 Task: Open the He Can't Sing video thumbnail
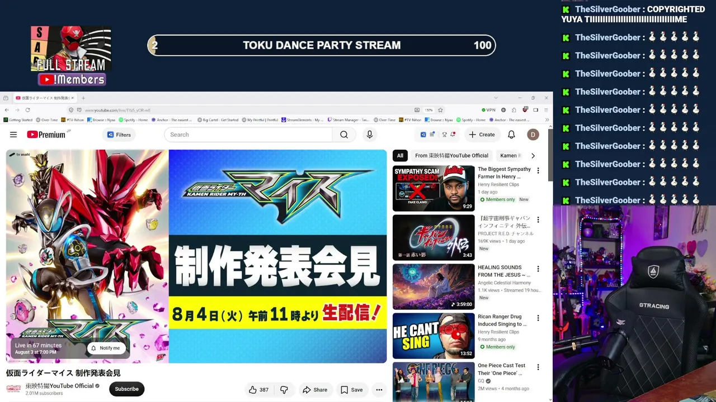(x=434, y=336)
